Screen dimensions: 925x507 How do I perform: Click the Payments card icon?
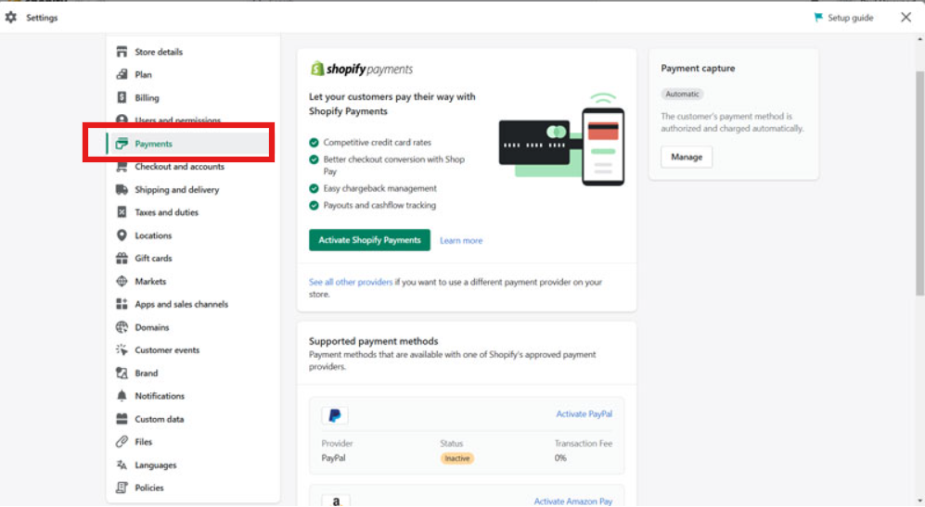click(122, 144)
